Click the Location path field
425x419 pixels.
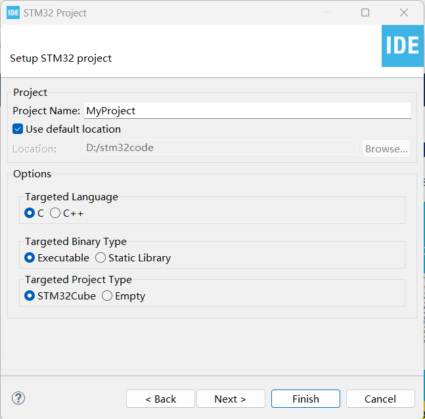(x=221, y=147)
